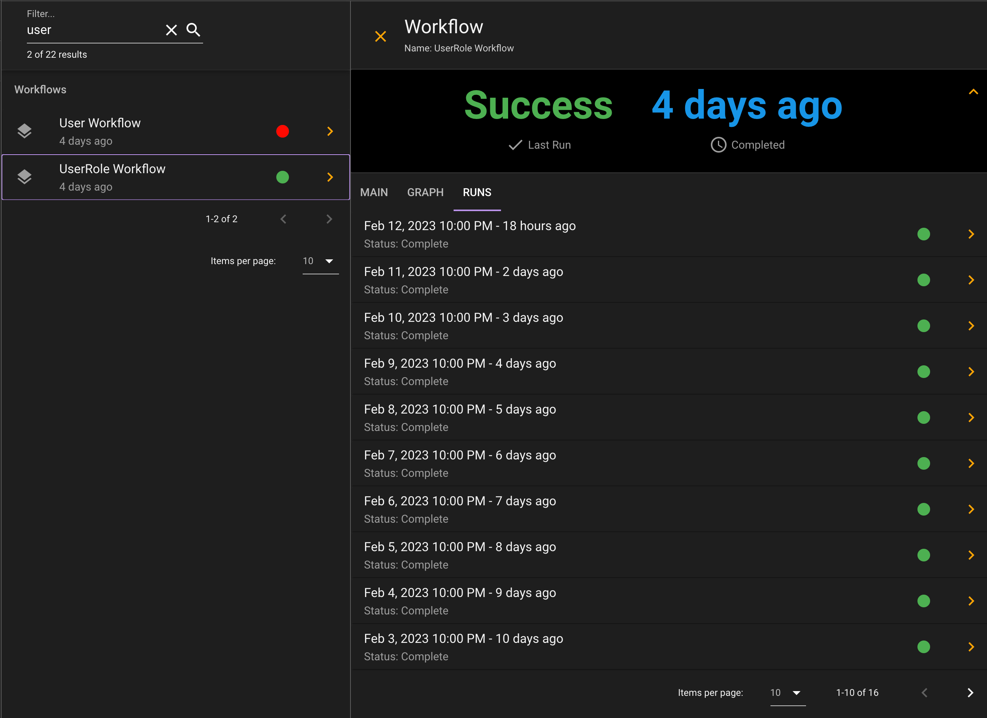
Task: Select the Items per page dropdown in runs
Action: pos(786,693)
